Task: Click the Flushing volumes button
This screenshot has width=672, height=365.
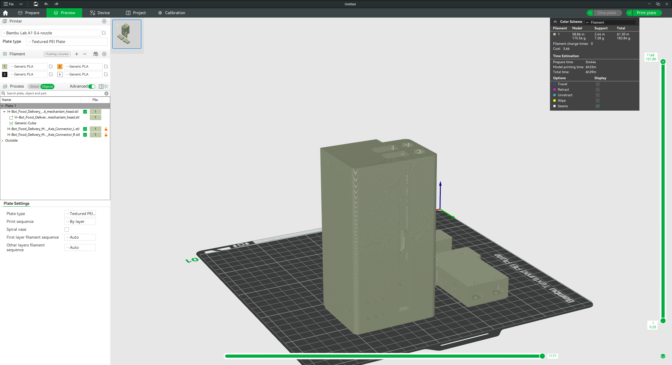Action: pos(57,54)
